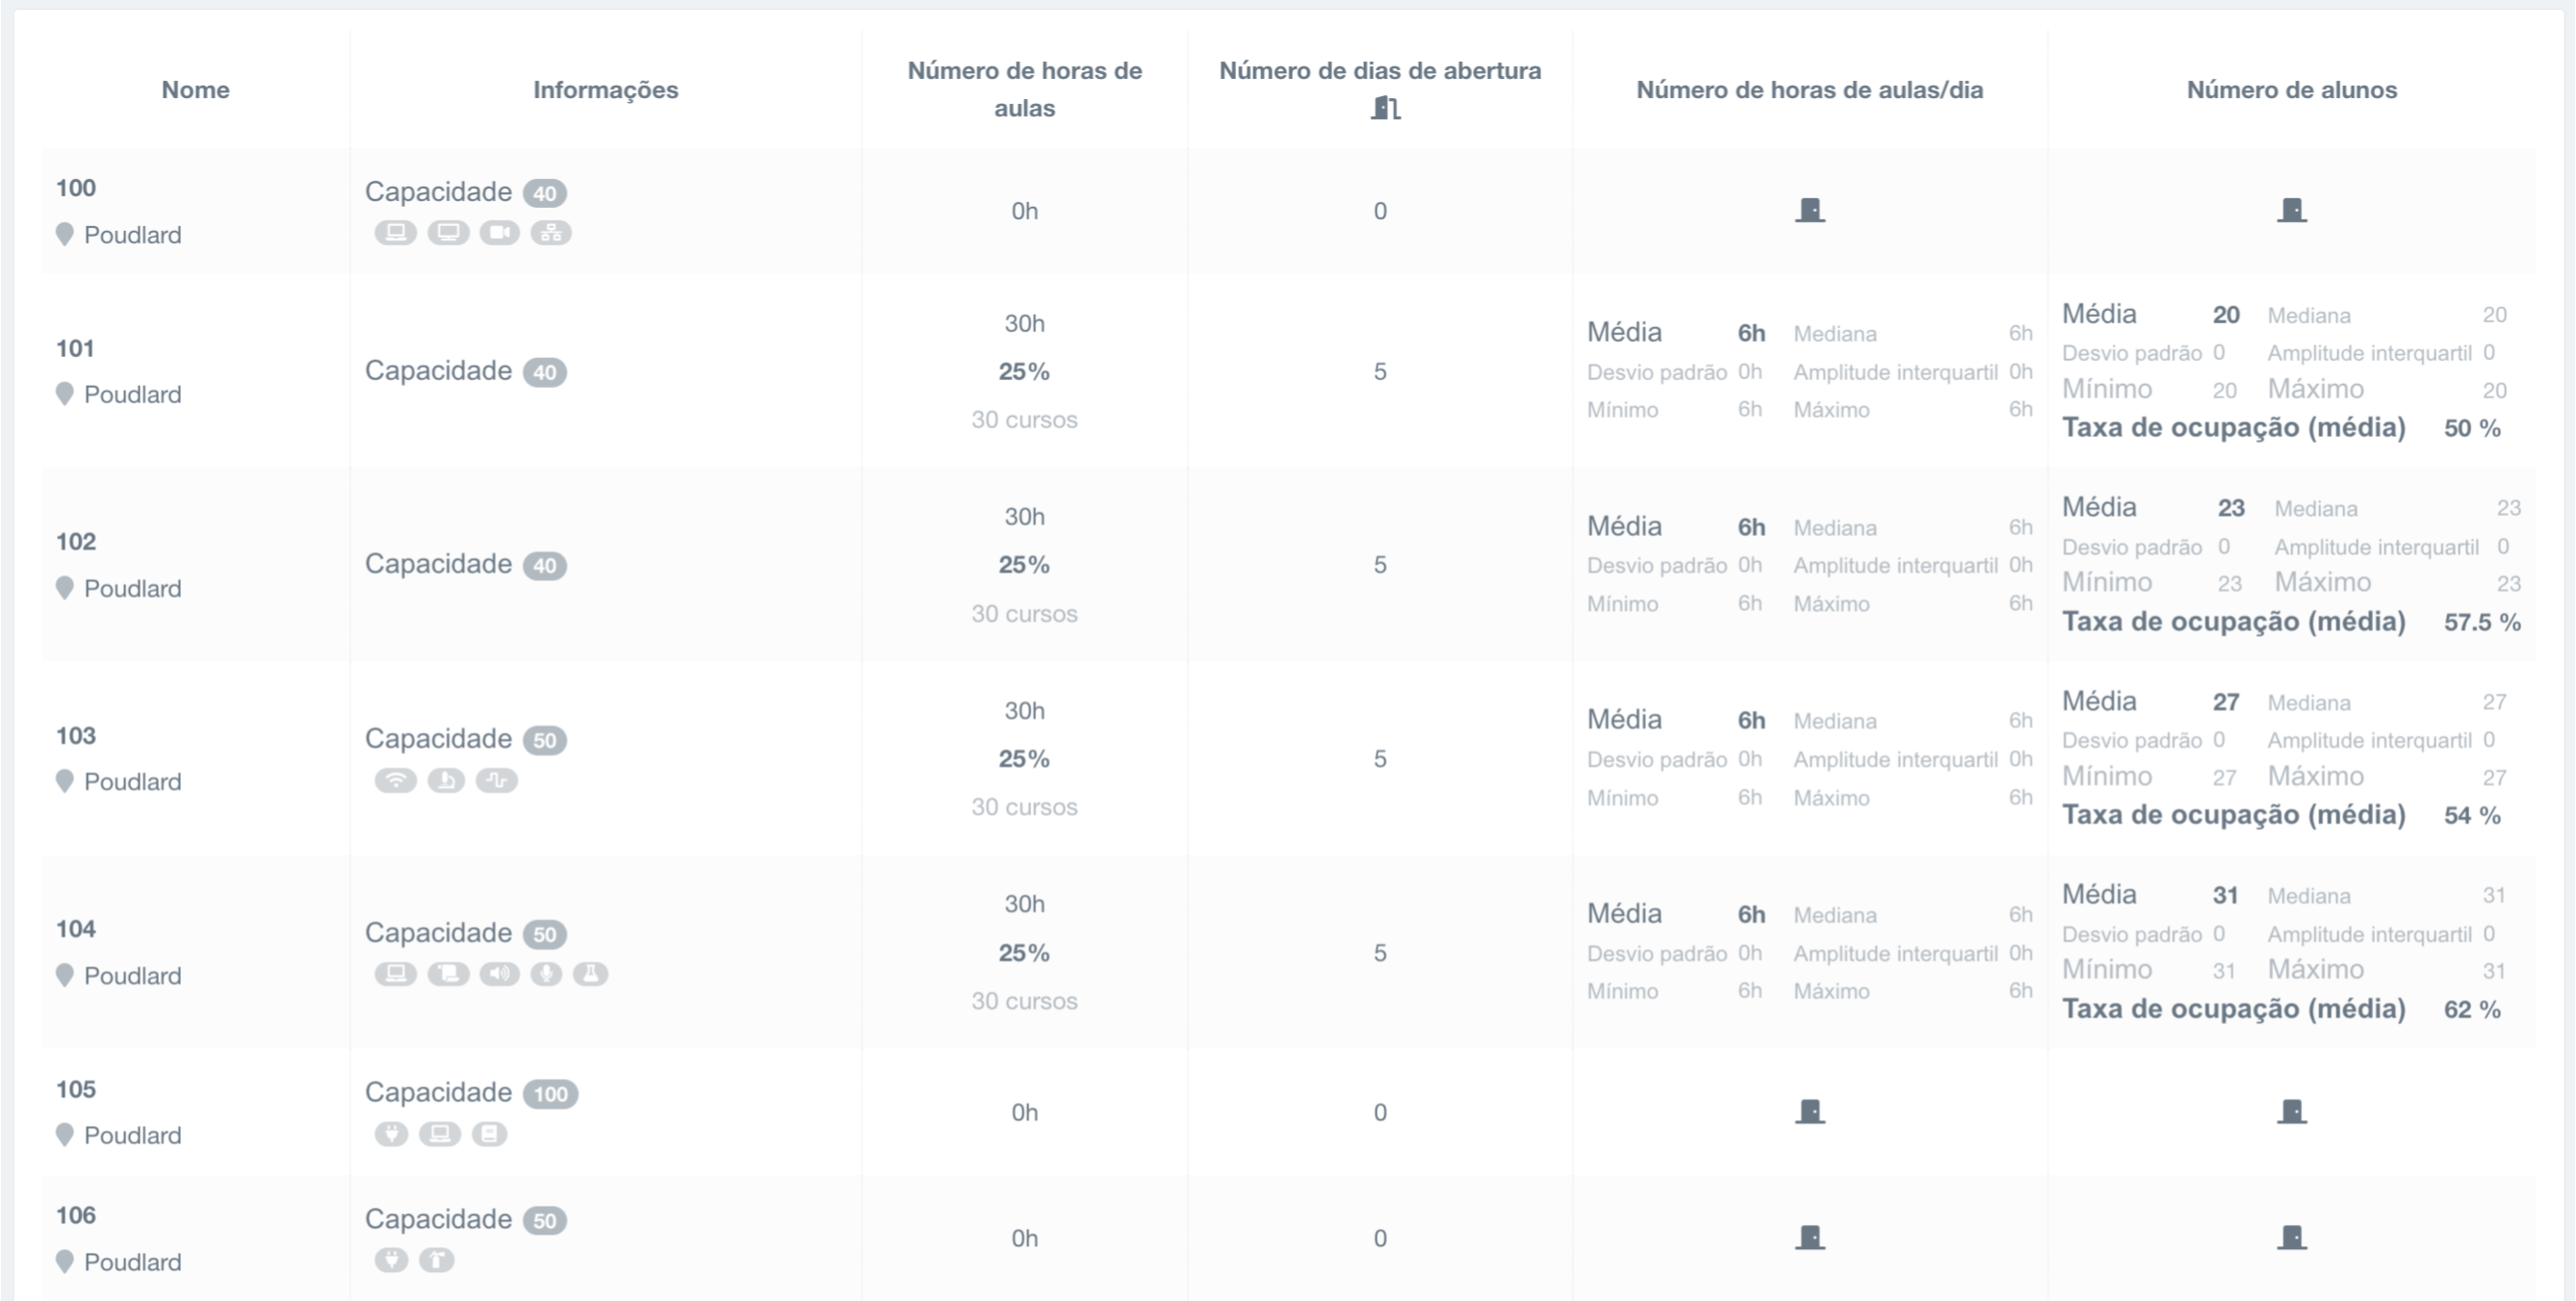Click the door icon under Número de dias de abertura
Viewport: 2576px width, 1301px height.
click(x=1385, y=108)
